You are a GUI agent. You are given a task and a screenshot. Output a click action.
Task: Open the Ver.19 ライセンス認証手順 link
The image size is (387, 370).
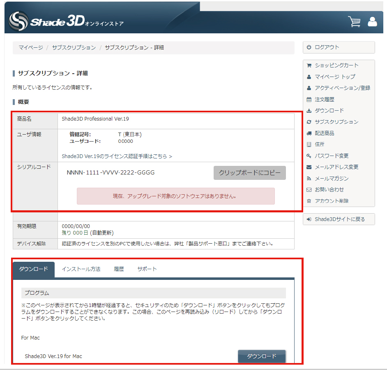pos(117,156)
